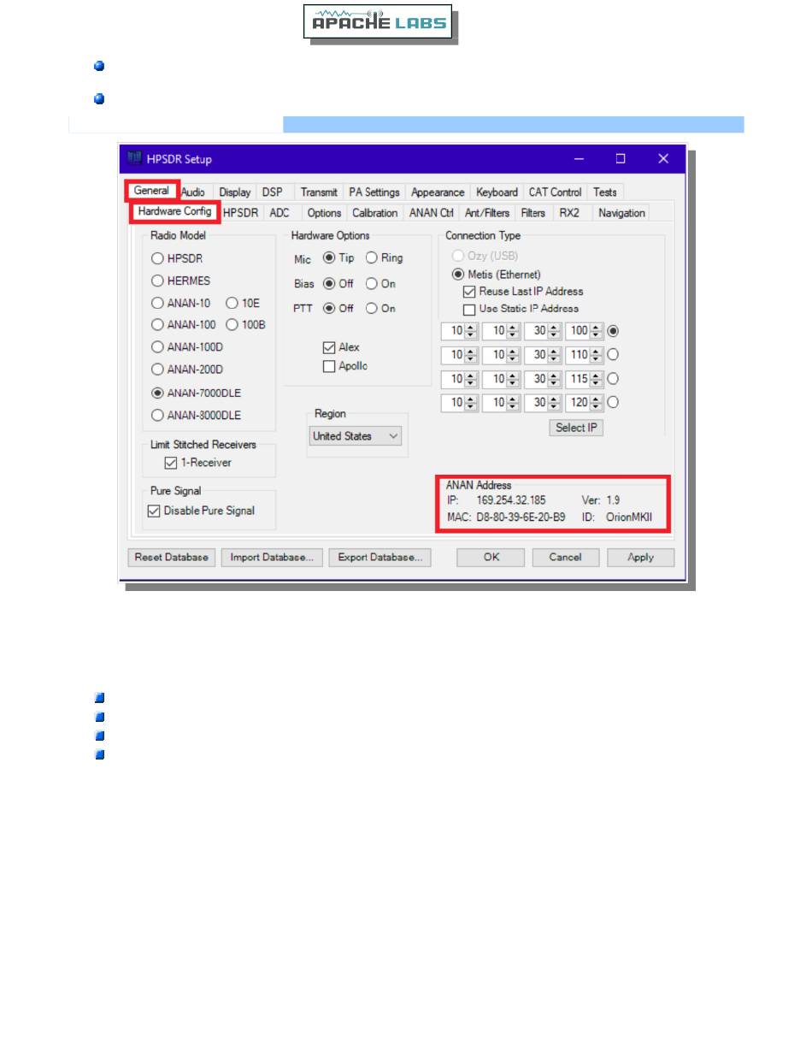
Task: Open the Calibration sub-tab
Action: (x=374, y=213)
